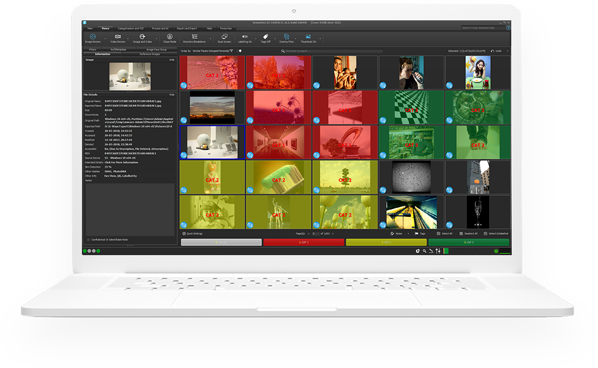Click the Tags flag button
598x368 pixels.
(x=420, y=234)
